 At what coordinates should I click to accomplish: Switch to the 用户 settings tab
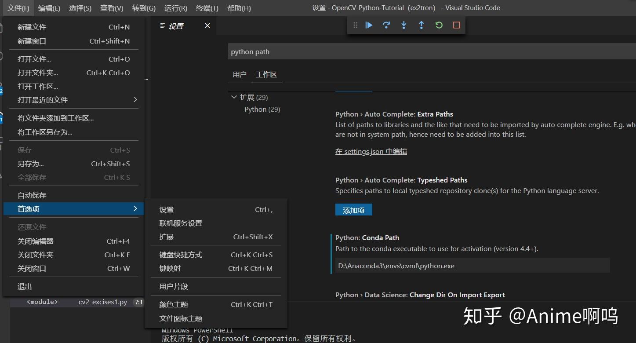tap(240, 74)
